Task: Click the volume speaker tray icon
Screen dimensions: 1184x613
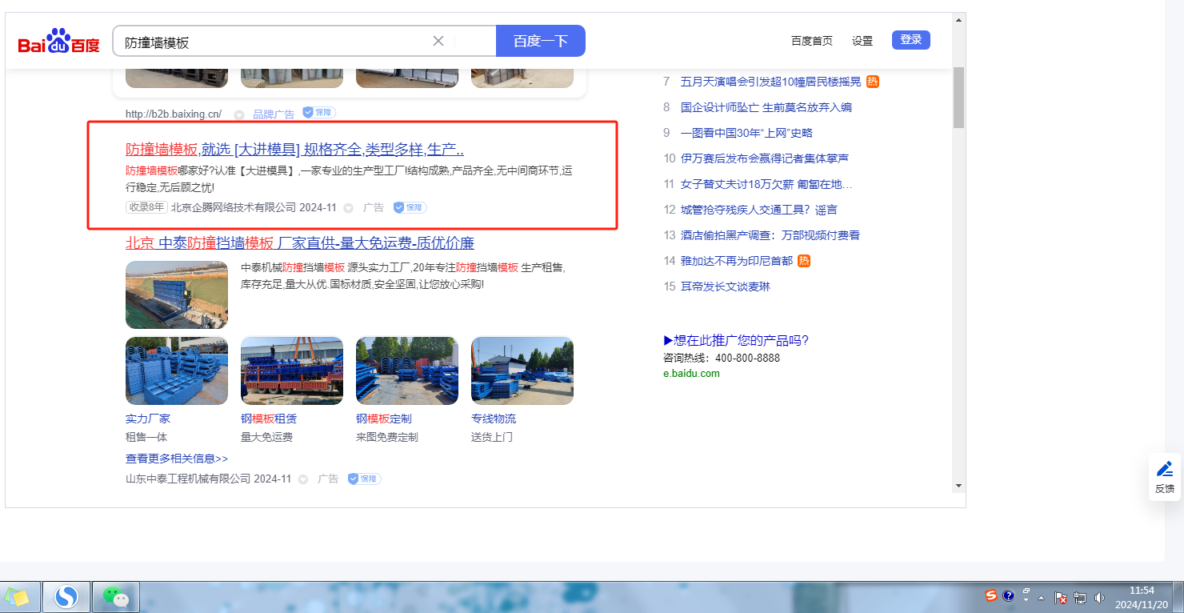Action: (x=1099, y=598)
